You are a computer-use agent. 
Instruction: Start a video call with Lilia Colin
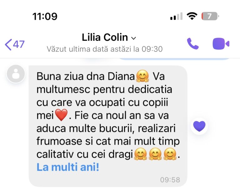[221, 44]
